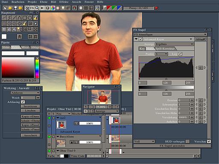Collapse the BusyAliens layer triangle
This screenshot has height=164, width=219.
point(58,137)
